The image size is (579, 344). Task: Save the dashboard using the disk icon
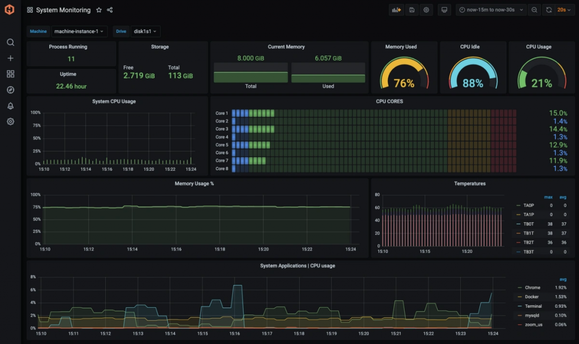(412, 10)
